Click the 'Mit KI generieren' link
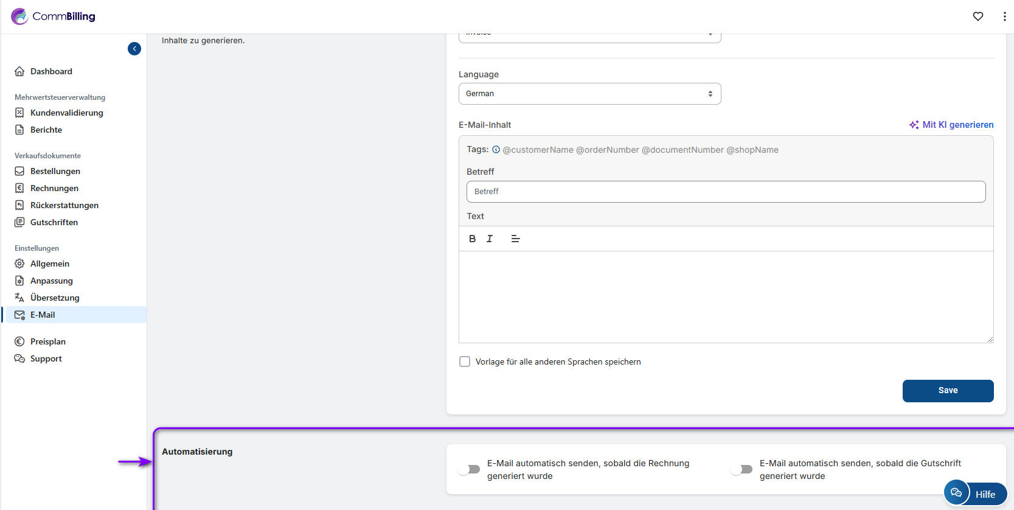The image size is (1014, 510). coord(951,125)
